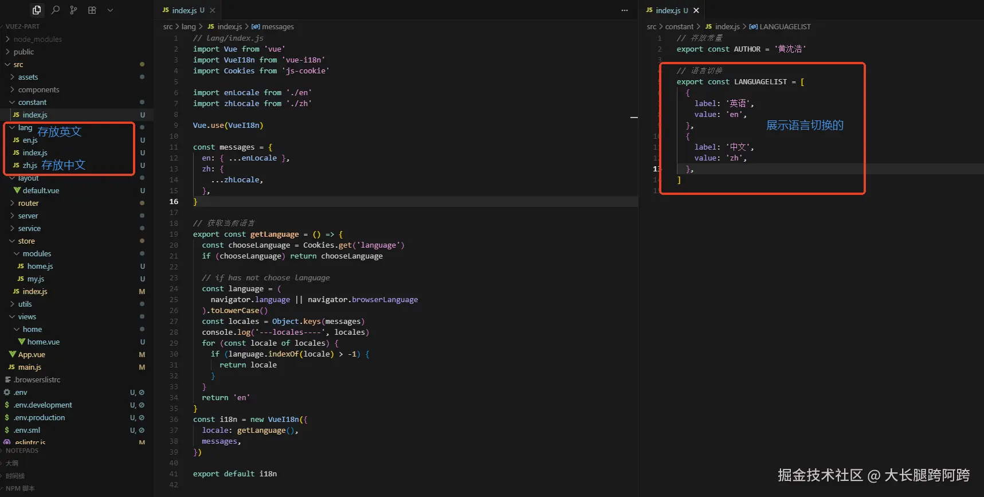Viewport: 984px width, 497px height.
Task: Expand the assets folder
Action: pos(77,77)
